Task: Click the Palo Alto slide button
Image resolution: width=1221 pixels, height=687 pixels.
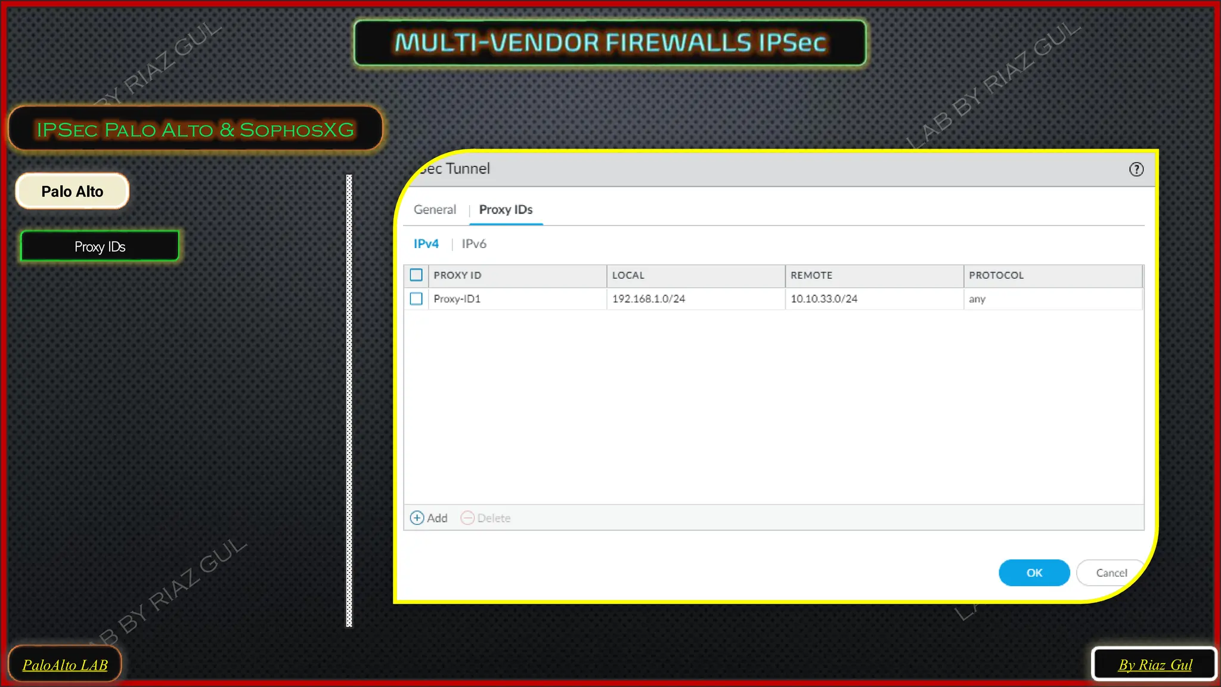Action: pos(72,191)
